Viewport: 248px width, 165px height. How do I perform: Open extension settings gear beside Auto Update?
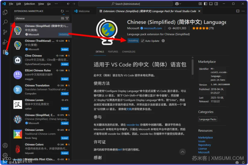point(163,41)
